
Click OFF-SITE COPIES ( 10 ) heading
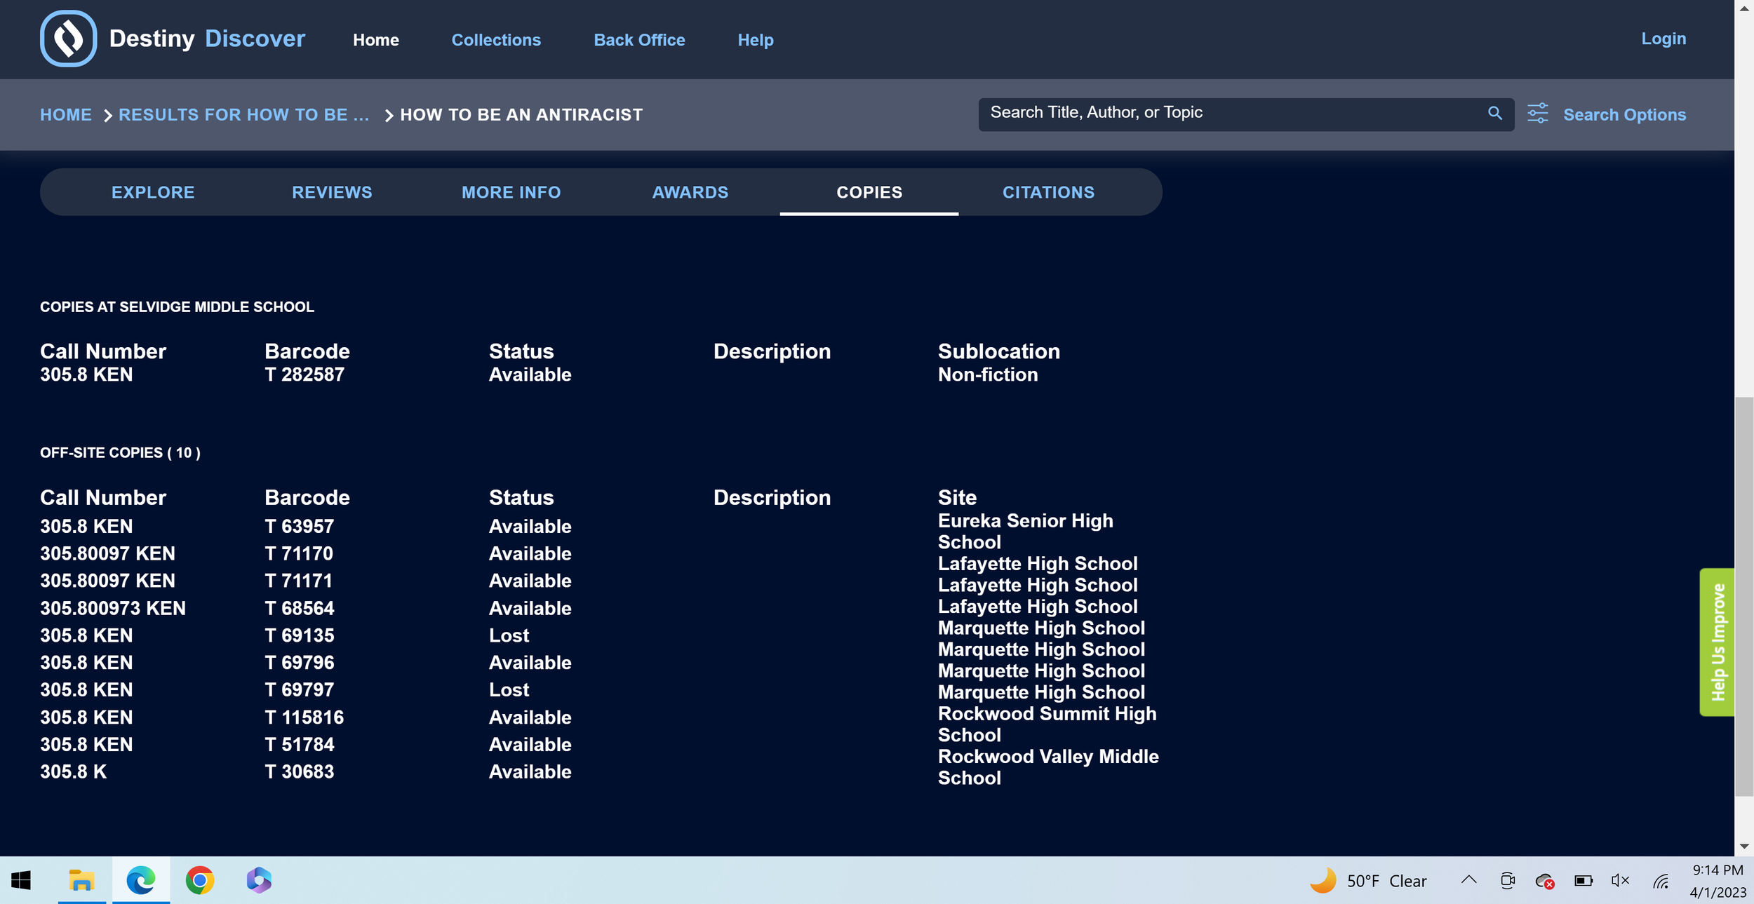(120, 453)
